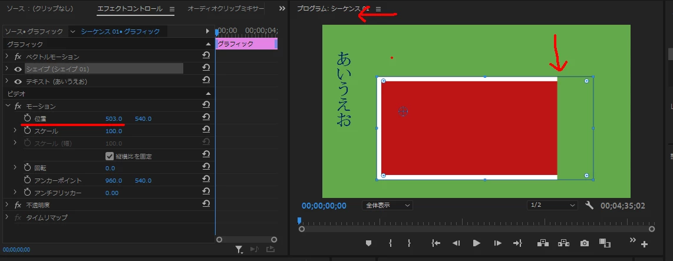
Task: Select プログラム: シーケンス 01 panel tab
Action: point(333,9)
